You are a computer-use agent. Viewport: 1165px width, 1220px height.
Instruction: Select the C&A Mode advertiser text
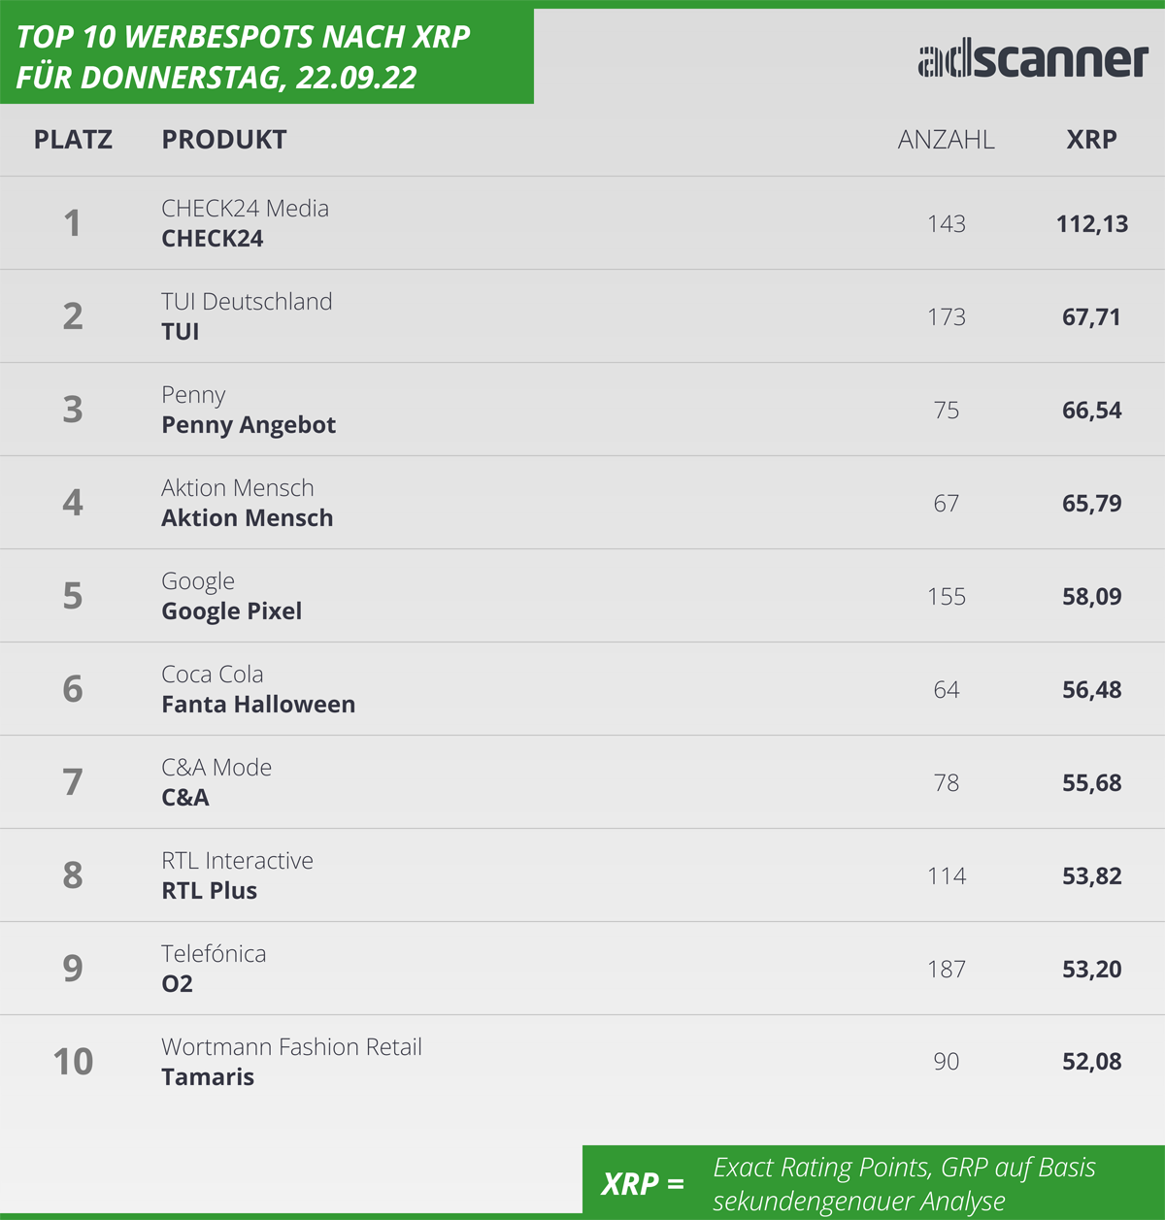[216, 768]
